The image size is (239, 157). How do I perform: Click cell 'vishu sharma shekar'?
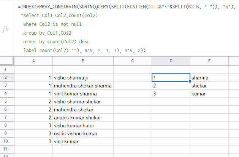click(83, 101)
